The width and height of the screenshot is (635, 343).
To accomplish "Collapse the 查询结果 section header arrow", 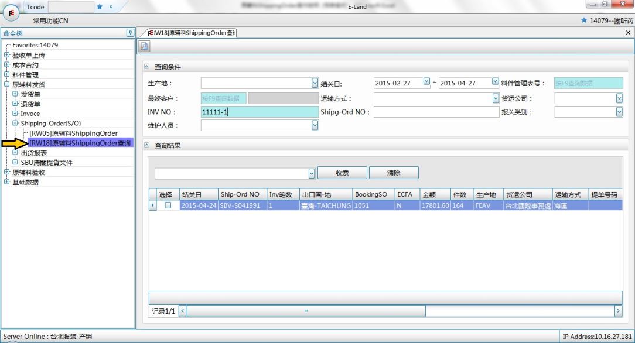I will click(146, 145).
